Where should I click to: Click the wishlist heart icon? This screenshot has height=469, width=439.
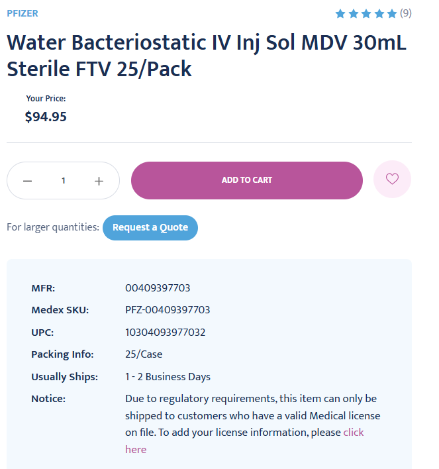click(x=392, y=179)
